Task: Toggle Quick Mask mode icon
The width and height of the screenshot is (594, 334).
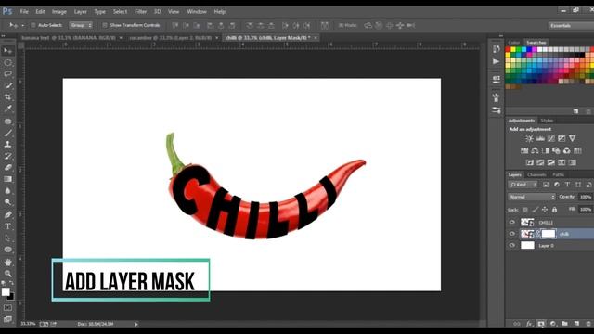Action: tap(7, 307)
